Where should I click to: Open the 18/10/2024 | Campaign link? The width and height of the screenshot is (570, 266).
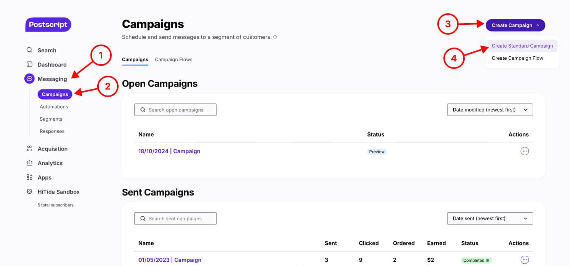pyautogui.click(x=169, y=151)
